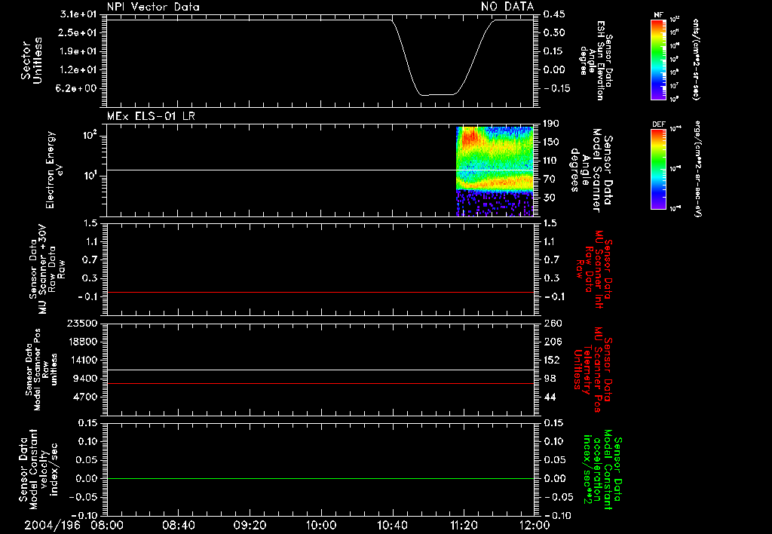Viewport: 772px width, 534px height.
Task: Click the red line in MU Scanner +30V panel
Action: coord(320,292)
